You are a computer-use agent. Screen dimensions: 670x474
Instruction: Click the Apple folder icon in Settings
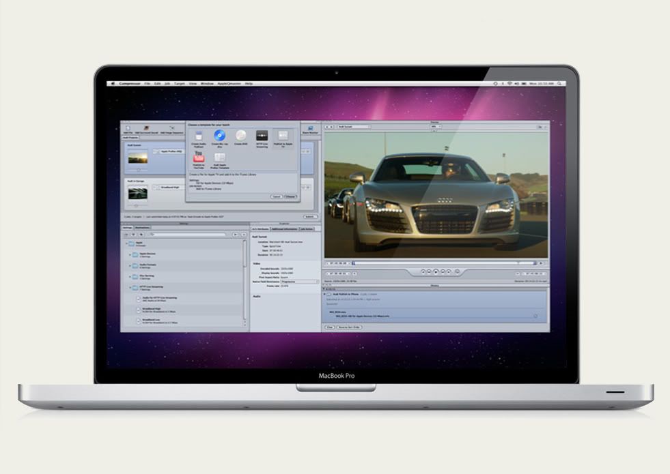tap(132, 243)
